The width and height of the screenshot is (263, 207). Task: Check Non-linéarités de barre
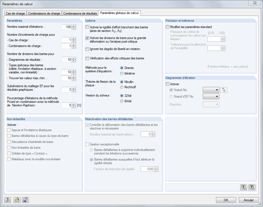pyautogui.click(x=9, y=148)
